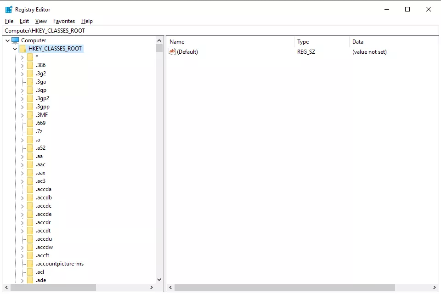Click the folder icon beside .accountpicture-ms

tap(30, 264)
